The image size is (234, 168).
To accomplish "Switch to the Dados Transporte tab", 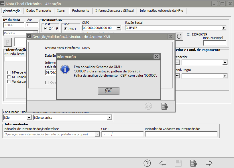I will point(39,11).
